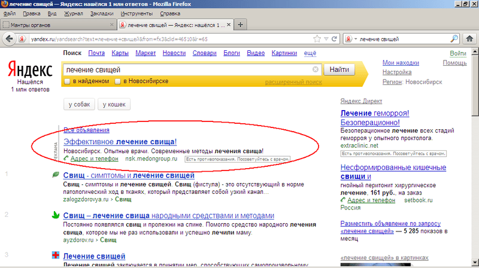This screenshot has width=479, height=268.
Task: Click the Найти search button
Action: pos(339,69)
